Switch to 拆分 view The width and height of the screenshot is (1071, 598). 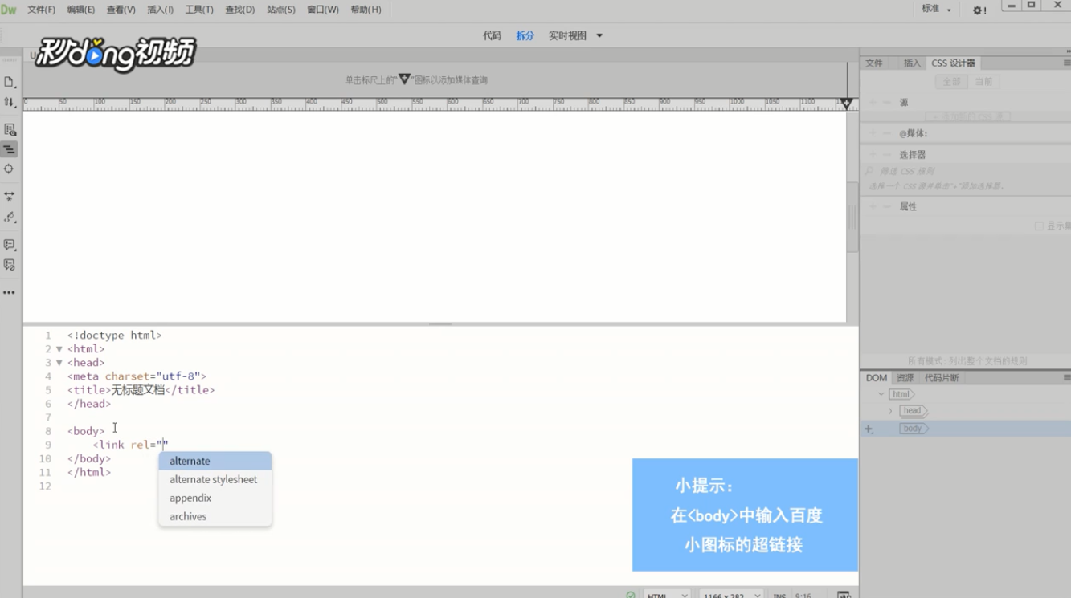click(525, 35)
